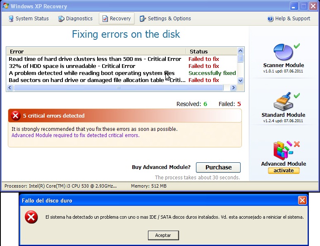Click the 'Resolved: 6' counter
The width and height of the screenshot is (320, 246).
pos(192,104)
